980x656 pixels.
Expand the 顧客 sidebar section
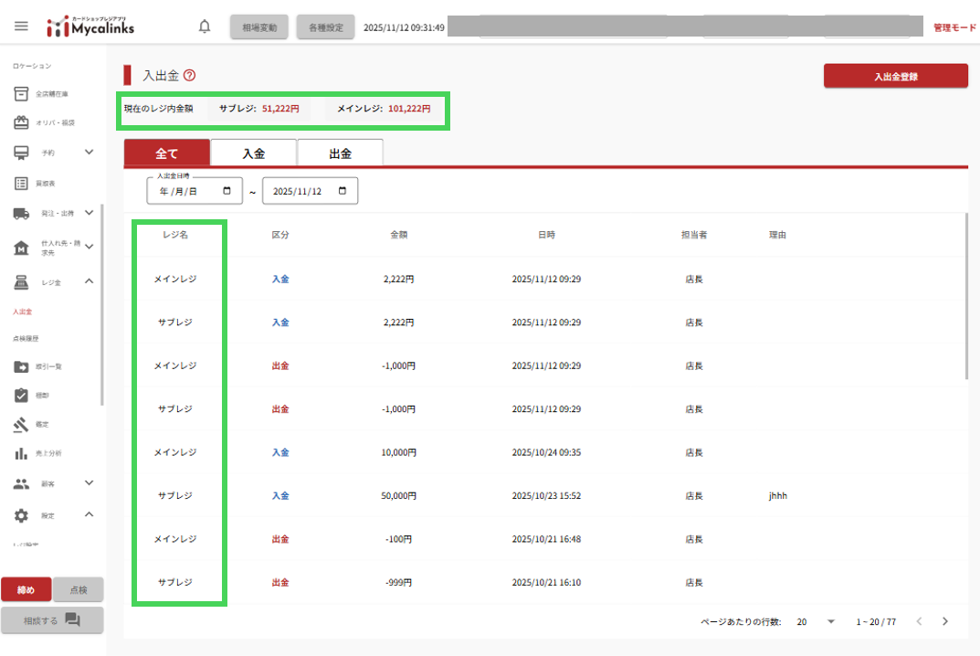(x=90, y=482)
